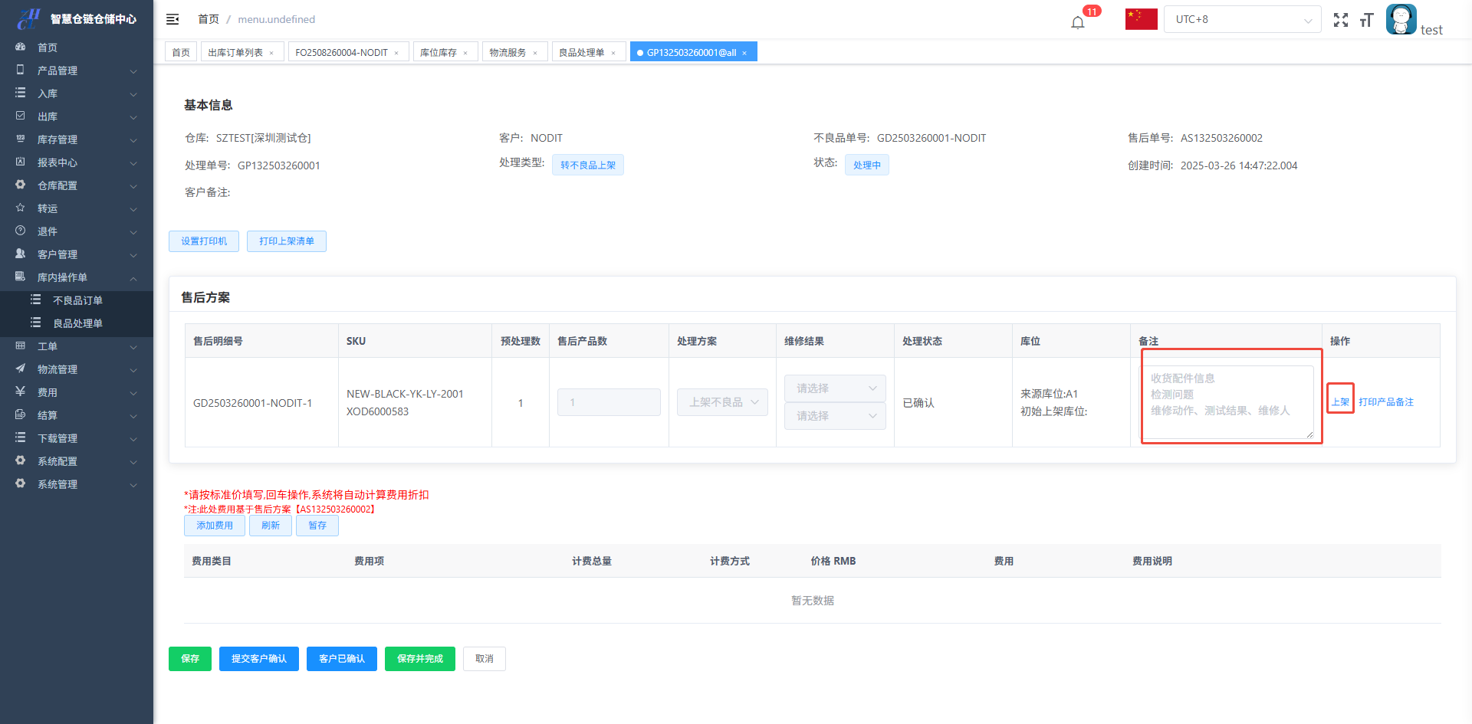The height and width of the screenshot is (724, 1472).
Task: Expand the 物流管理 sidebar menu
Action: tap(77, 369)
